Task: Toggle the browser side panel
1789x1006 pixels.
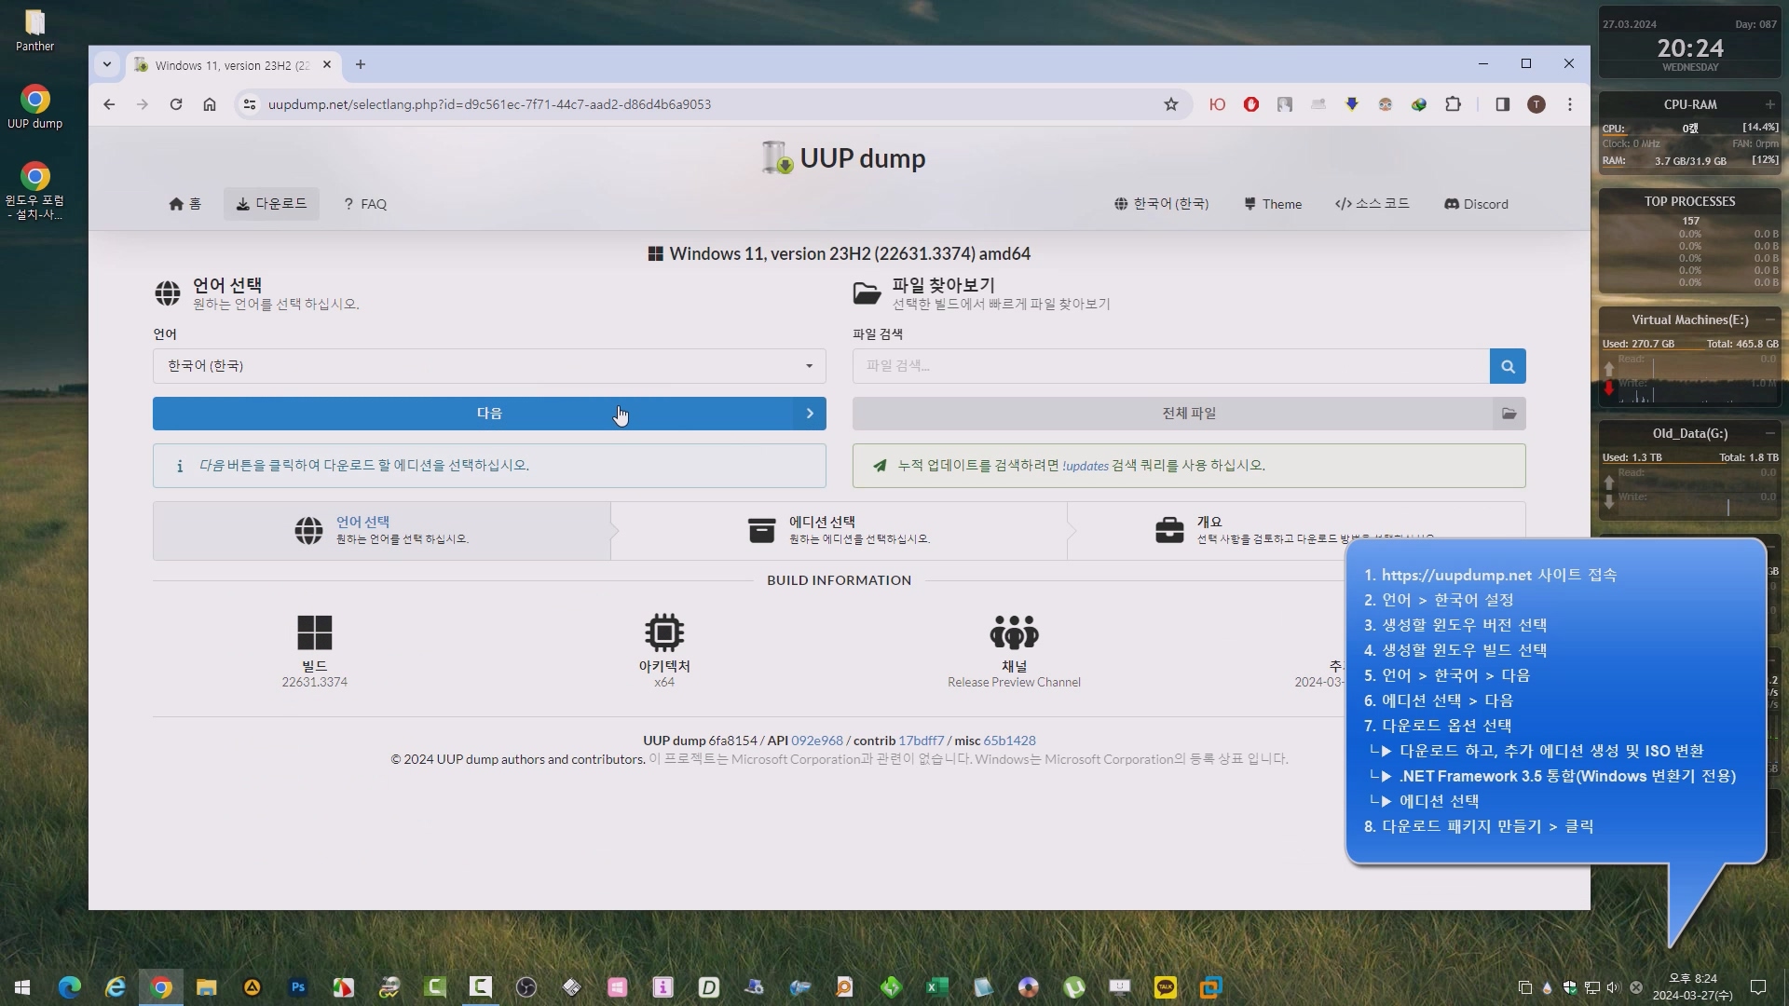Action: pos(1503,104)
